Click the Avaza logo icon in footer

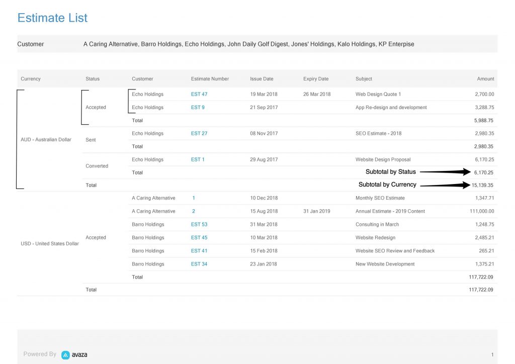point(66,355)
